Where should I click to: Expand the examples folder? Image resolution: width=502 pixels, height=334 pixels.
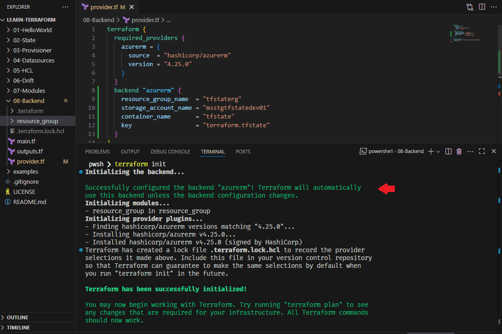[8, 171]
